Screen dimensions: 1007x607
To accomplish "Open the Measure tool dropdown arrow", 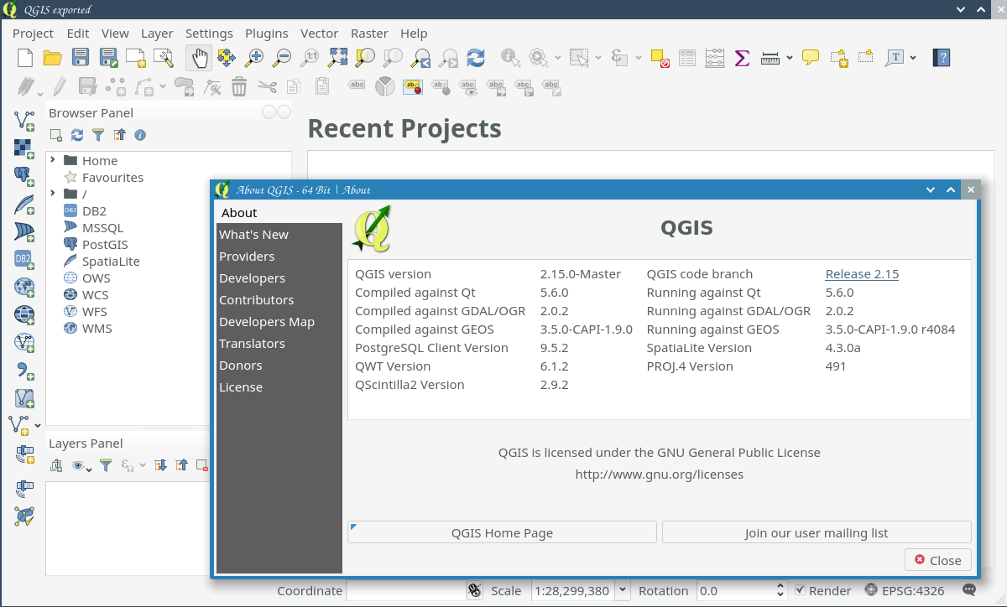I will click(790, 58).
